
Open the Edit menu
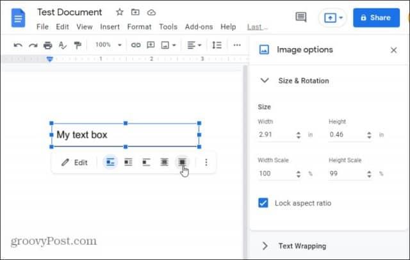[62, 27]
